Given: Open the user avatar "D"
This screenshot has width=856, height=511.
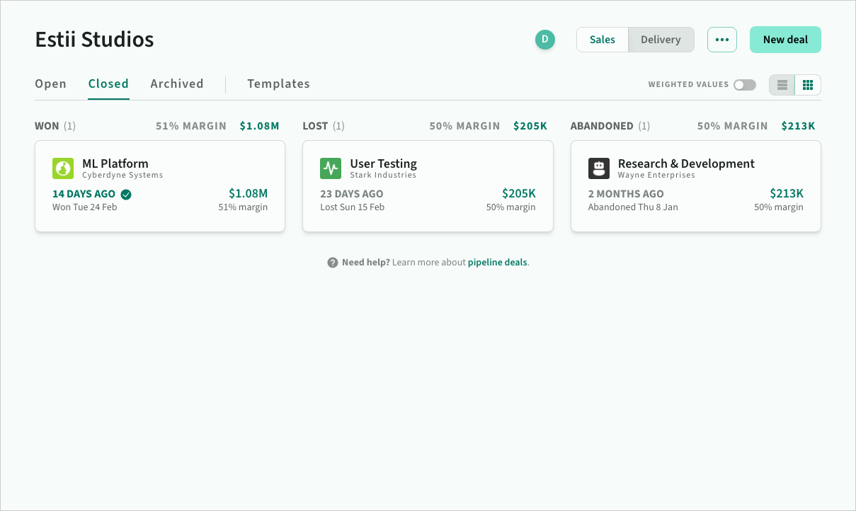Looking at the screenshot, I should [x=545, y=40].
